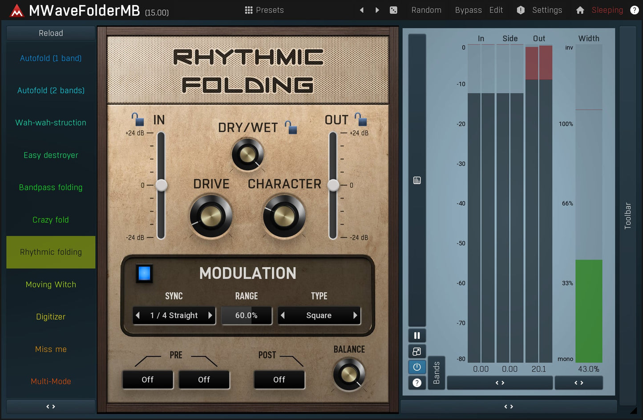Image resolution: width=643 pixels, height=420 pixels.
Task: Click the Reload button
Action: tap(51, 33)
